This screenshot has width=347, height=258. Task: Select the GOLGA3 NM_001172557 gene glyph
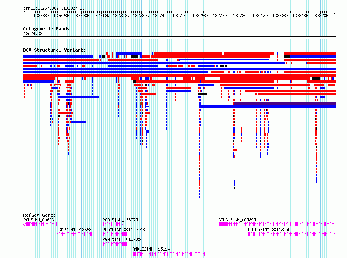[x=290, y=234]
